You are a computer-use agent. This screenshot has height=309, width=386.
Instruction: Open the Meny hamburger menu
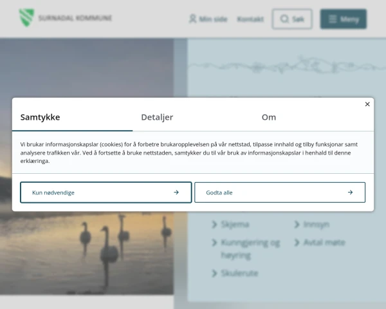click(x=344, y=19)
